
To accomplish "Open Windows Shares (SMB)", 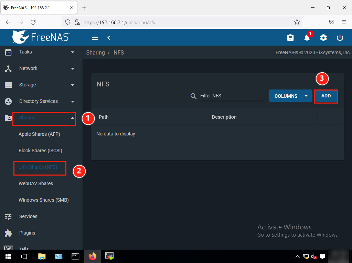I will pyautogui.click(x=44, y=200).
